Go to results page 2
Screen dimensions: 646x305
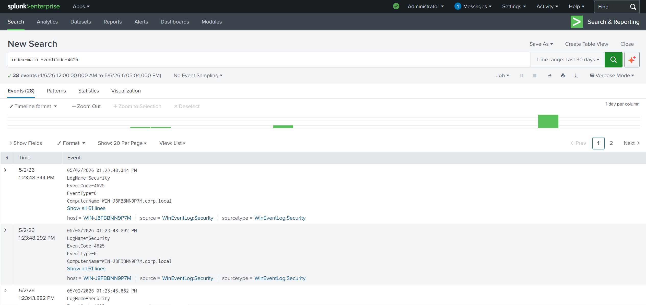pyautogui.click(x=611, y=143)
